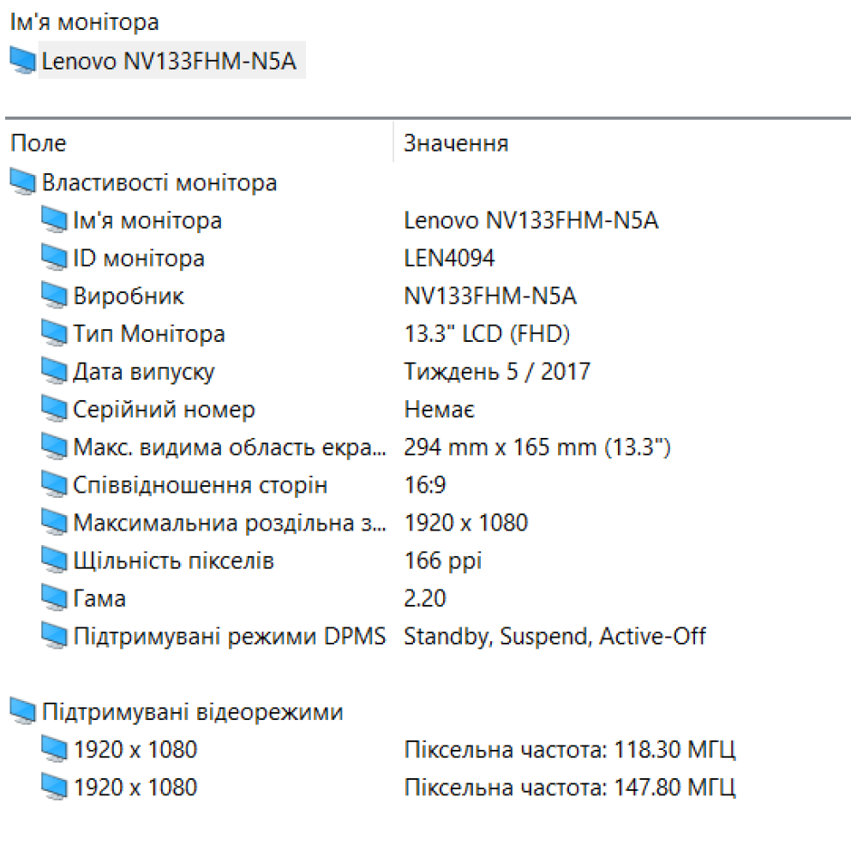The width and height of the screenshot is (857, 857).
Task: Select the Співвідношення сторін row
Action: pos(200,485)
